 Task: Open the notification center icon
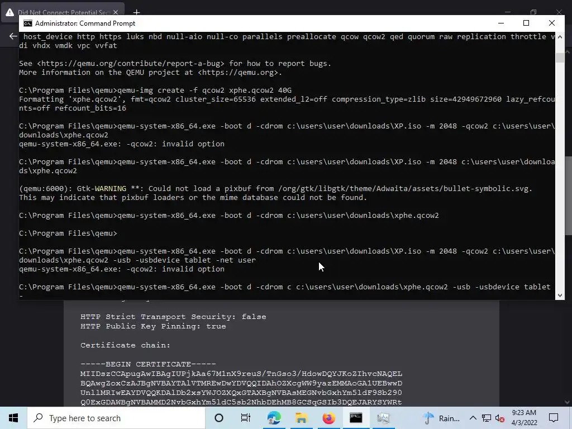[554, 418]
